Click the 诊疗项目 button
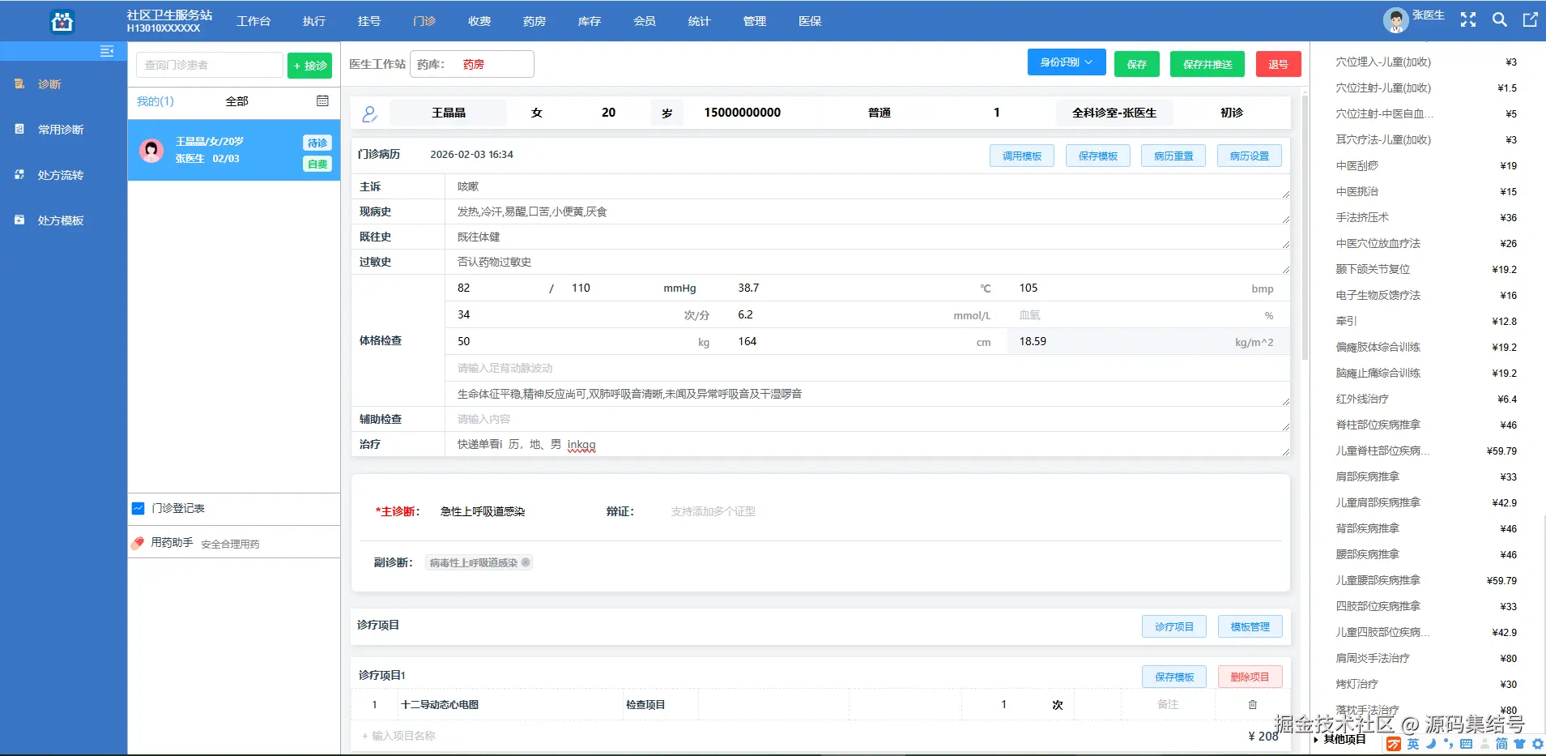The image size is (1546, 756). click(x=1174, y=626)
